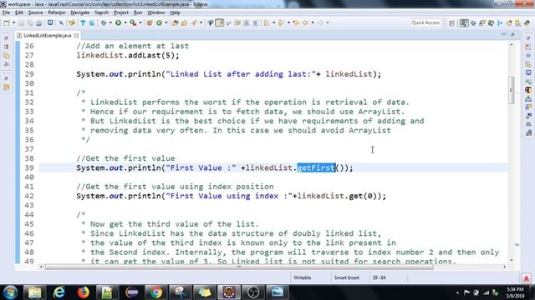Select the LinkedListExample.java editor tab
The height and width of the screenshot is (300, 535).
[x=48, y=35]
